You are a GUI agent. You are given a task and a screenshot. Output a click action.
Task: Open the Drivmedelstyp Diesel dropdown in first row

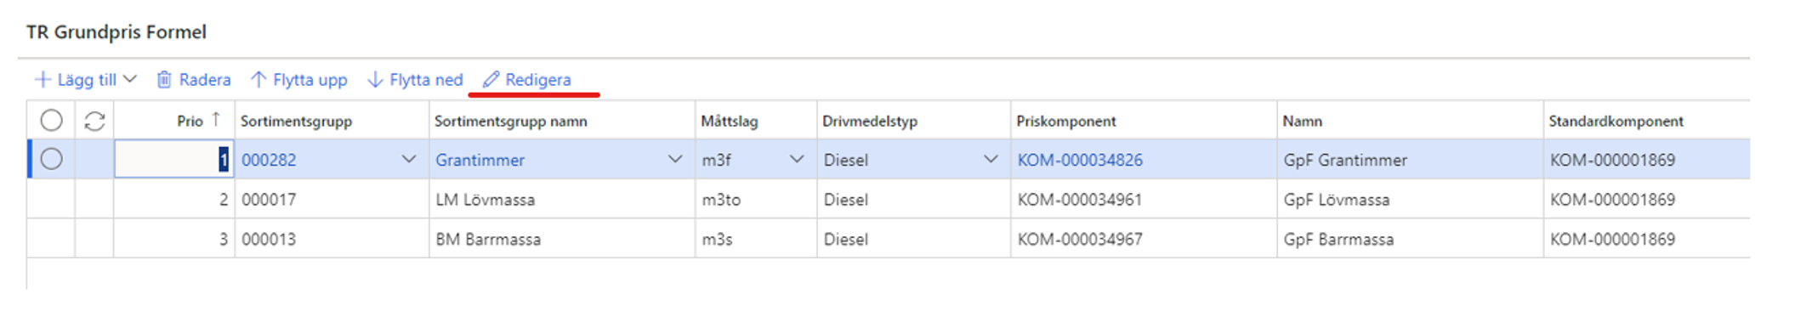[991, 159]
